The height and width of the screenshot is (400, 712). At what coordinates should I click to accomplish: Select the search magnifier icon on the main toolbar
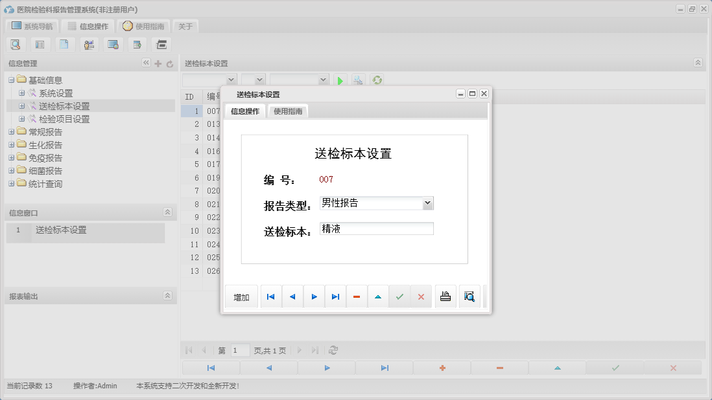coord(16,44)
